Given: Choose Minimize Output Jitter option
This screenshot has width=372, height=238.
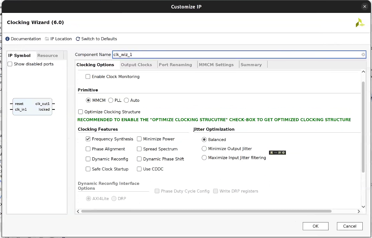Looking at the screenshot, I should (204, 148).
